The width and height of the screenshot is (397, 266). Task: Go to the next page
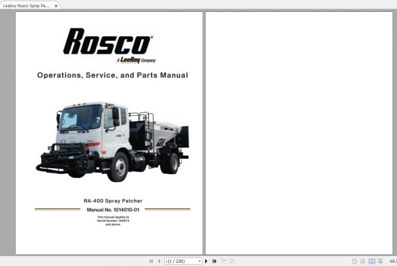(206, 261)
